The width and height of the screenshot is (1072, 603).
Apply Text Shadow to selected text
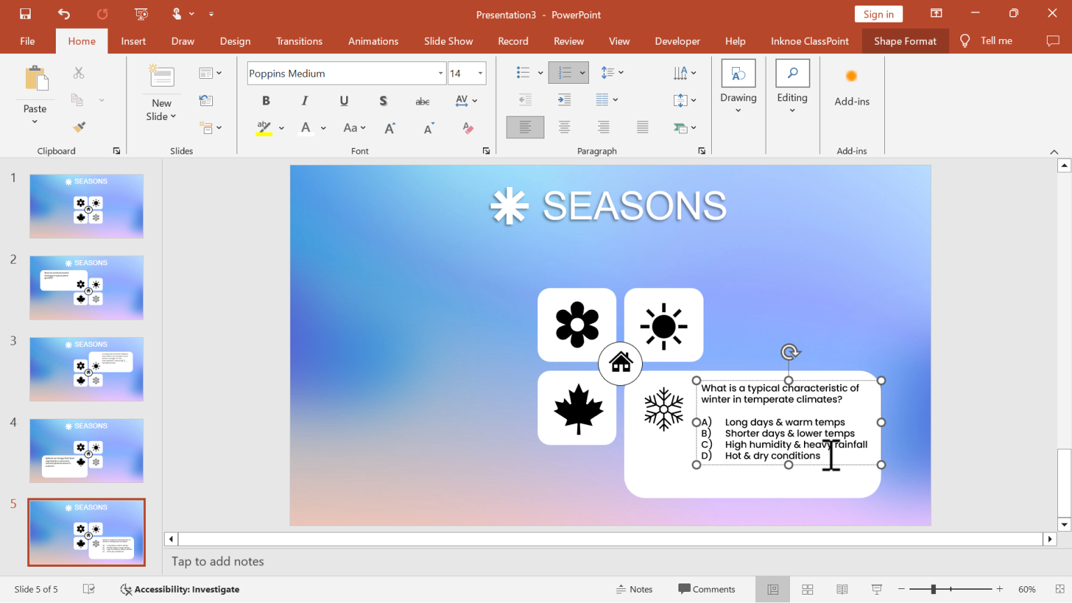[x=383, y=100]
